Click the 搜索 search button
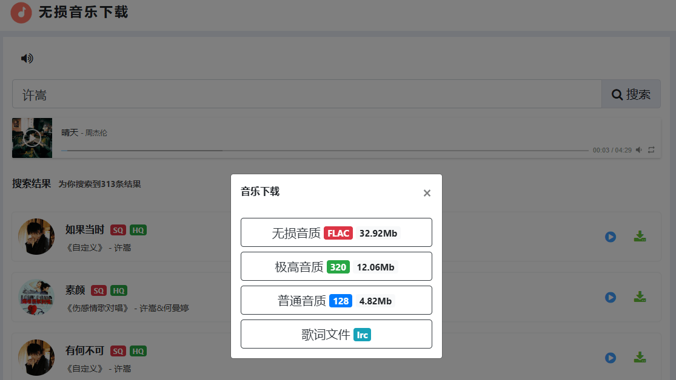The height and width of the screenshot is (380, 676). pyautogui.click(x=631, y=94)
